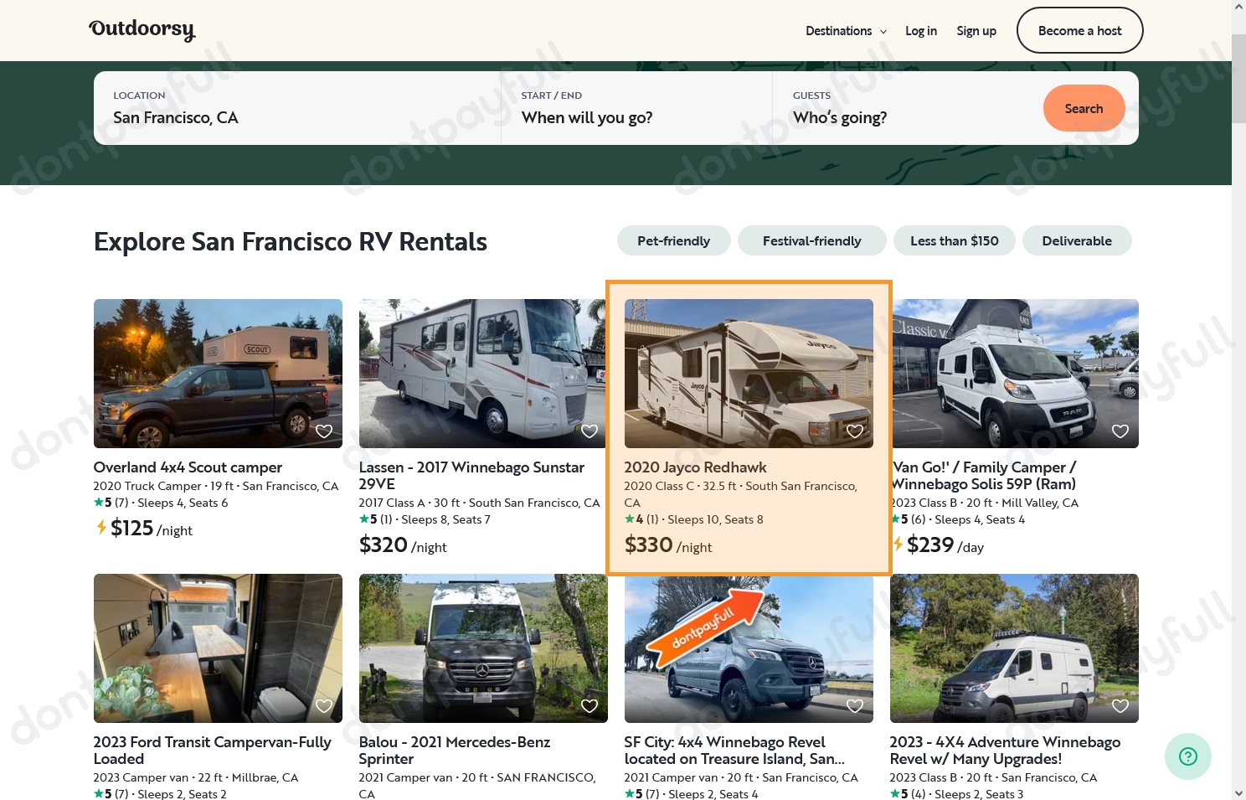
Task: Favorite the Overland 4x4 Scout camper
Action: point(324,431)
